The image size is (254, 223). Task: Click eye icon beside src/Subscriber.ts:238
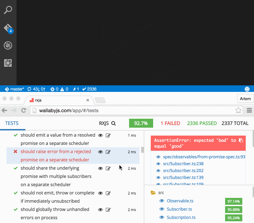[158, 164]
